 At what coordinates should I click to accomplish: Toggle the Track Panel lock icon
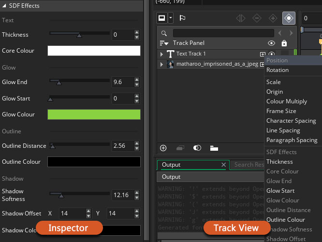click(x=284, y=43)
